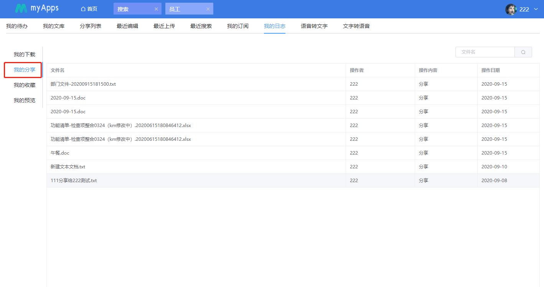Expand the user 222 dropdown arrow

[x=536, y=9]
